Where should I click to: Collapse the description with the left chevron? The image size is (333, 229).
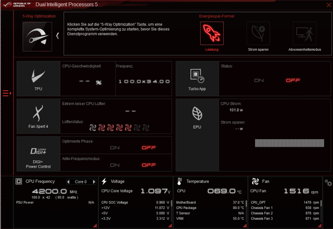pyautogui.click(x=57, y=36)
